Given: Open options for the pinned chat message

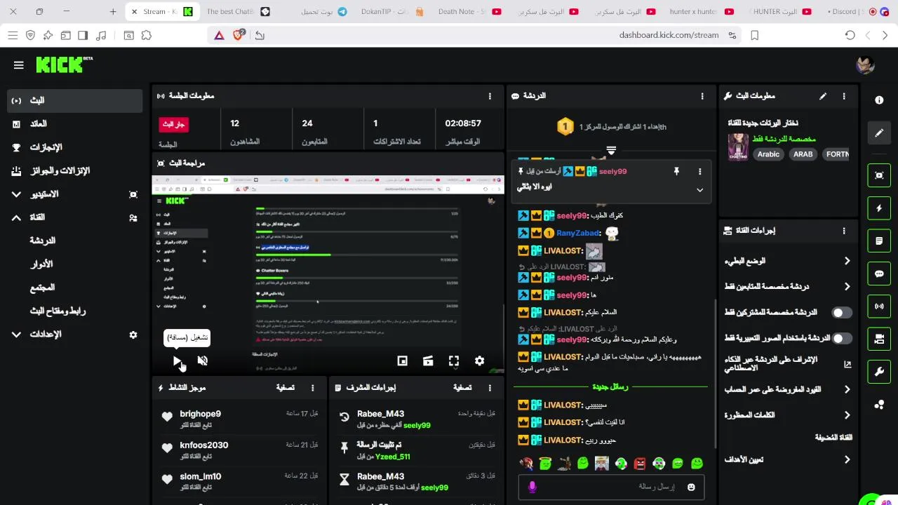Looking at the screenshot, I should (699, 171).
